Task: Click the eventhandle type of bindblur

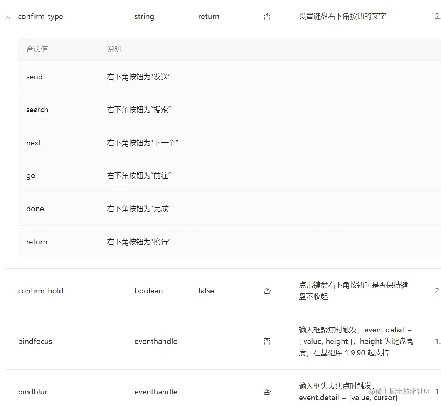Action: point(156,392)
